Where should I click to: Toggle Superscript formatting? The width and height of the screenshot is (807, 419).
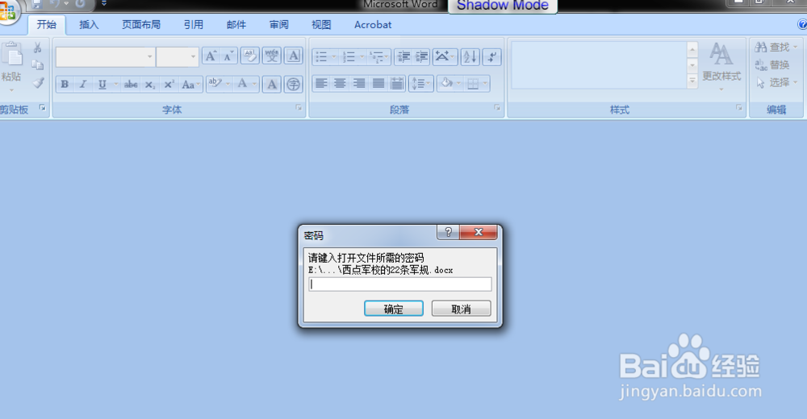coord(169,85)
